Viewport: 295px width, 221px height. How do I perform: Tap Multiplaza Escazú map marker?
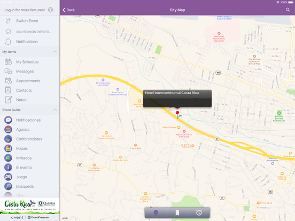(139, 101)
